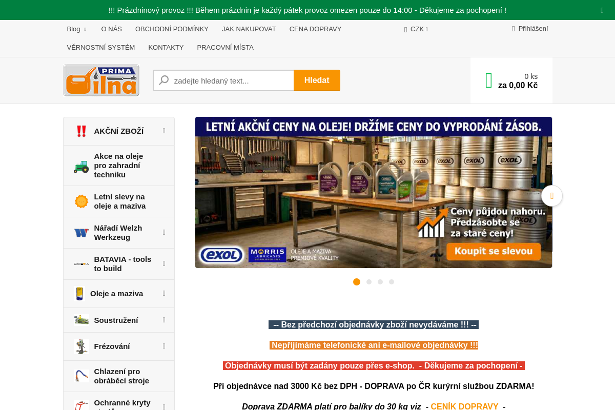This screenshot has width=615, height=410.
Task: Open the Blog menu
Action: 77,29
